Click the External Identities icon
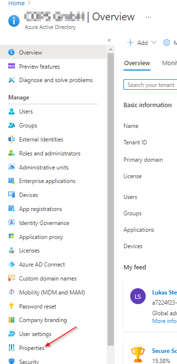The image size is (177, 364). coord(12,140)
